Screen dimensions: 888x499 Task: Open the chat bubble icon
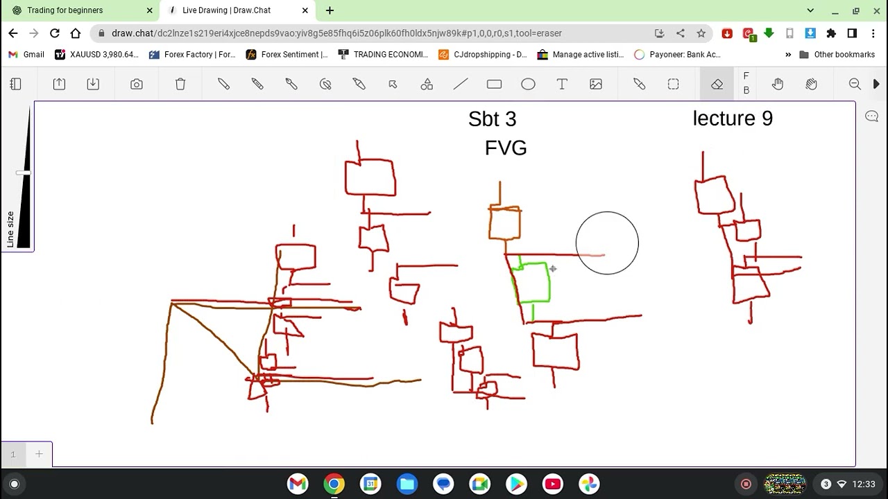coord(872,116)
